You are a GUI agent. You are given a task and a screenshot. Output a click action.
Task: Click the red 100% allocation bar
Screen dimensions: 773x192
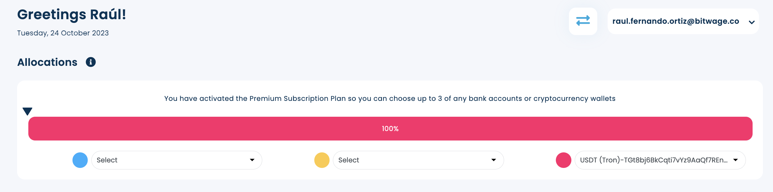213,129
